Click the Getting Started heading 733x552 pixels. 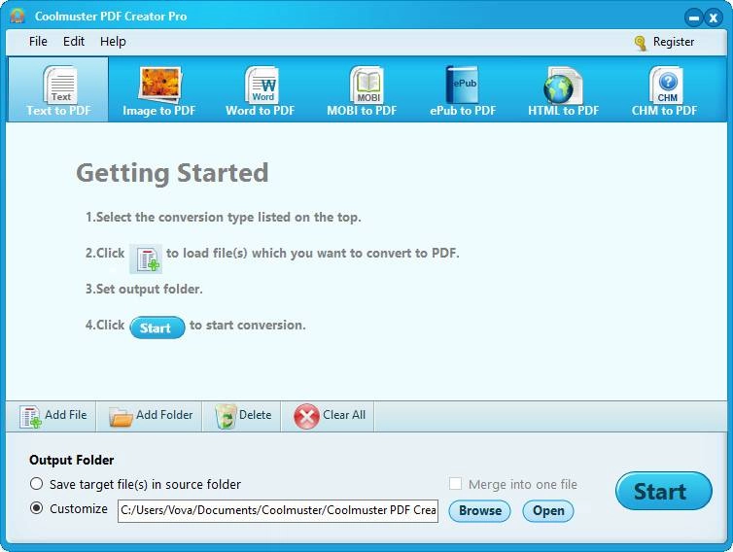pyautogui.click(x=172, y=173)
